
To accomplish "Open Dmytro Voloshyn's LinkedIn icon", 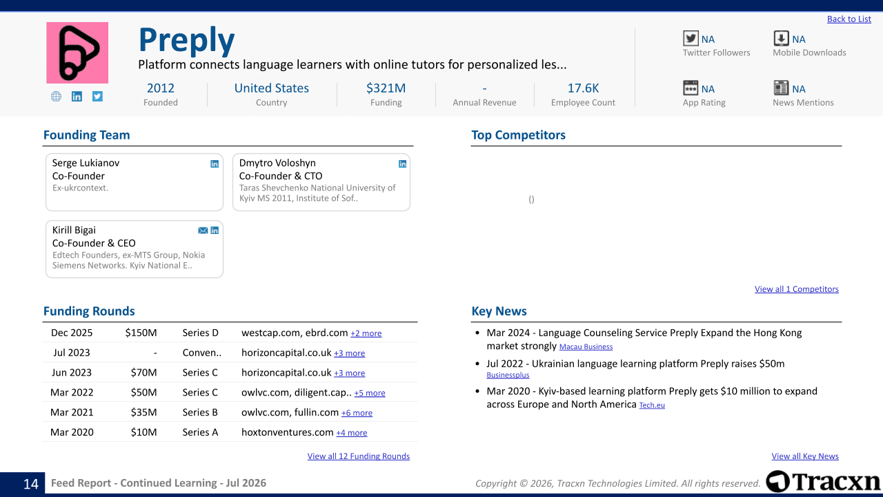I will click(402, 164).
